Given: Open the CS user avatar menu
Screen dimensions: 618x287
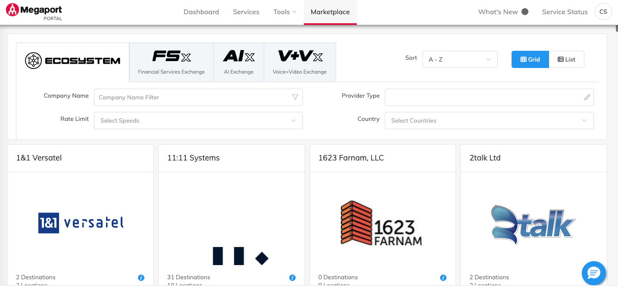Looking at the screenshot, I should [x=603, y=12].
